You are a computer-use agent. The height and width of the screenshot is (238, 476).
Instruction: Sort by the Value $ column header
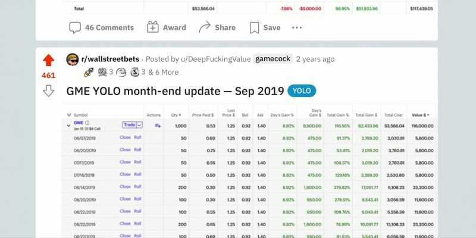coord(421,115)
